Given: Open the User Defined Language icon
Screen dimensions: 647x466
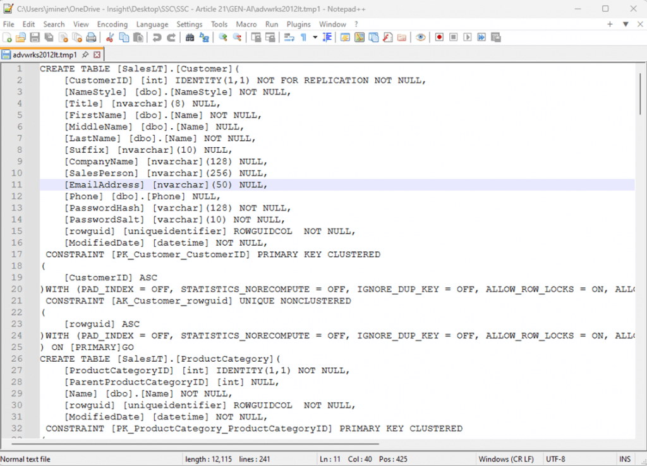Looking at the screenshot, I should 345,37.
